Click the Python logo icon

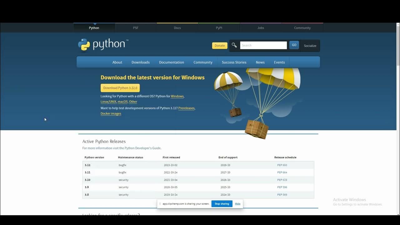(x=84, y=45)
